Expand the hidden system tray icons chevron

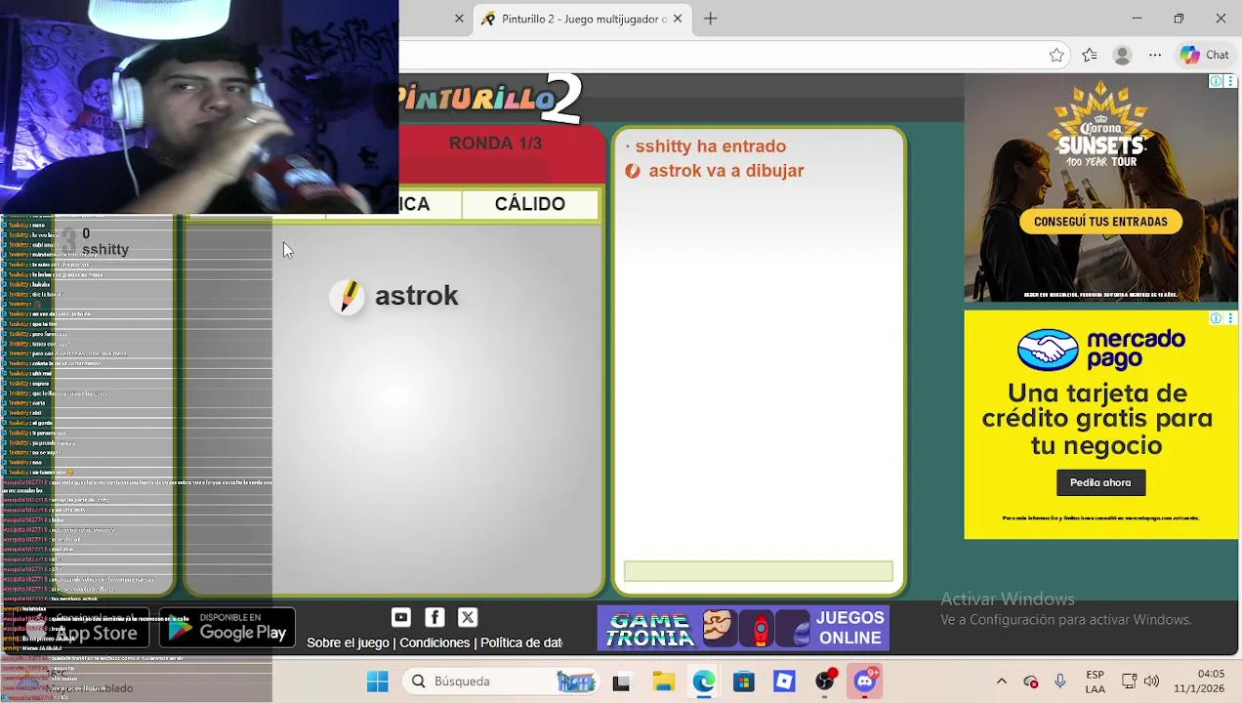click(1001, 682)
